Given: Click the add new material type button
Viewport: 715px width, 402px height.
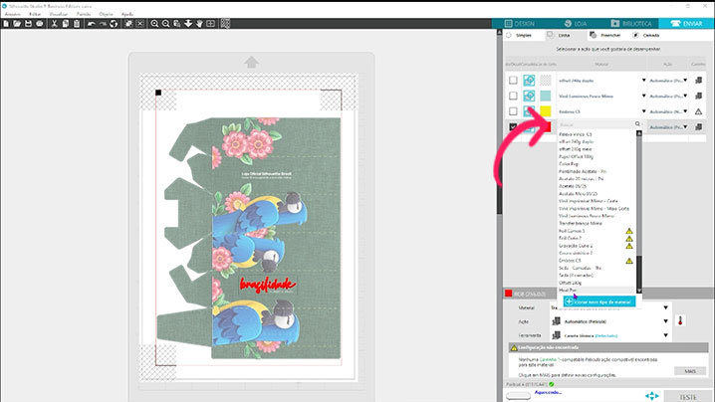Looking at the screenshot, I should [x=599, y=301].
